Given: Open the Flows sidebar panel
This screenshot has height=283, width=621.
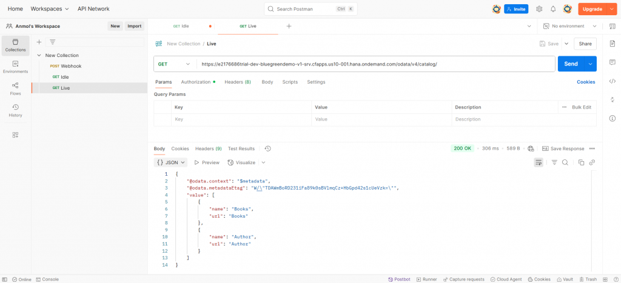Looking at the screenshot, I should coord(15,89).
